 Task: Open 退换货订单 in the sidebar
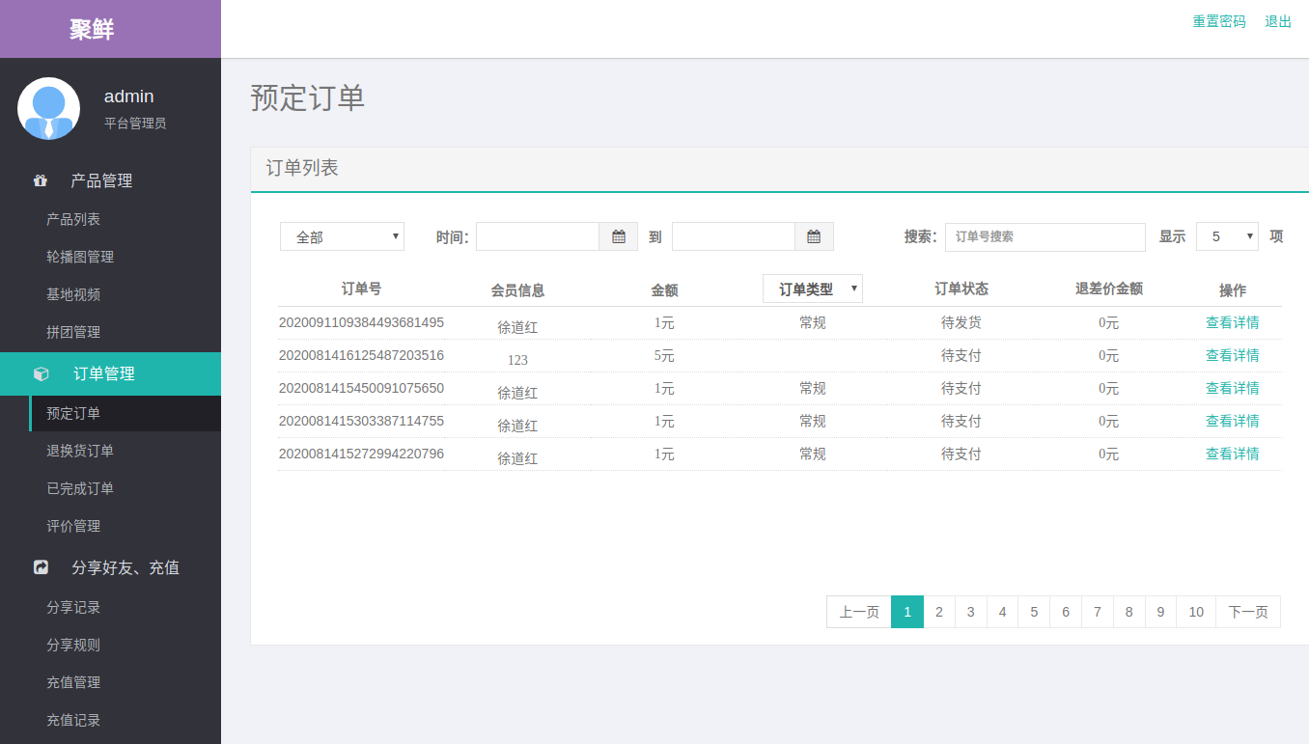[x=80, y=451]
